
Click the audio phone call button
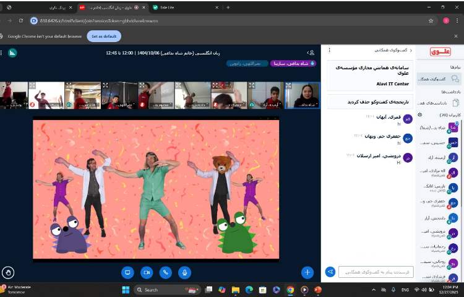(165, 272)
